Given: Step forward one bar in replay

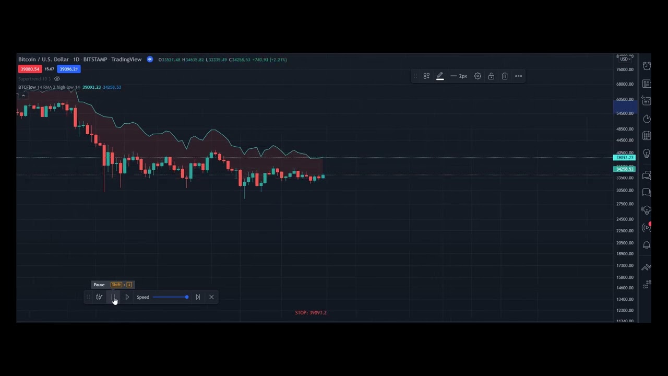Looking at the screenshot, I should [126, 297].
